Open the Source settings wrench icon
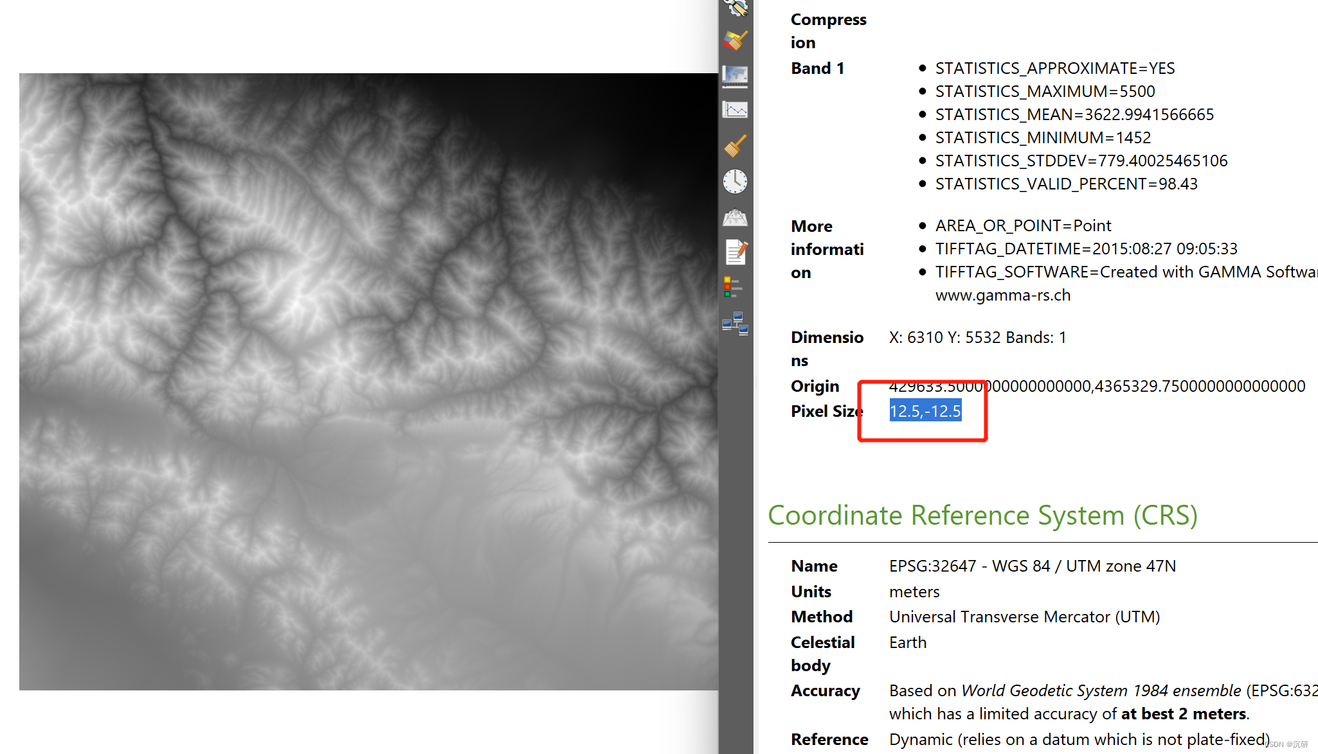 coord(735,8)
